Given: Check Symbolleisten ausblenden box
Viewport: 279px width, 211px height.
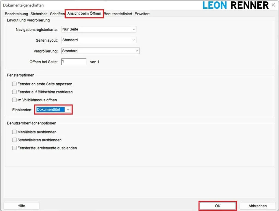Looking at the screenshot, I should (x=14, y=140).
